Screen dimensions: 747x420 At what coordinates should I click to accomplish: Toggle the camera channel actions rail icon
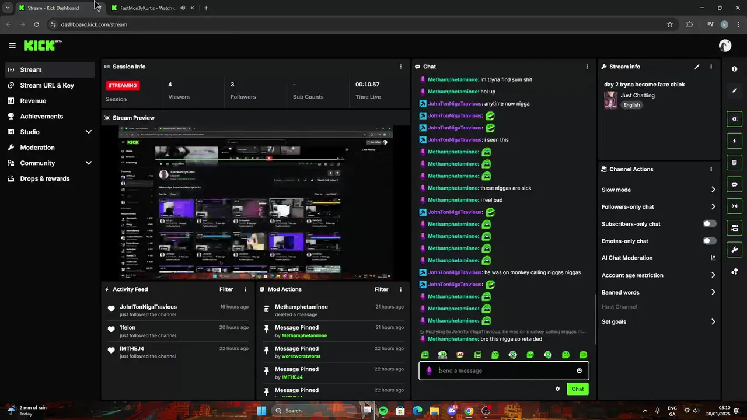coord(734,228)
